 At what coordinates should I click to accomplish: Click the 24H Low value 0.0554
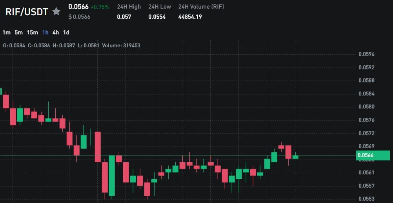pos(157,17)
